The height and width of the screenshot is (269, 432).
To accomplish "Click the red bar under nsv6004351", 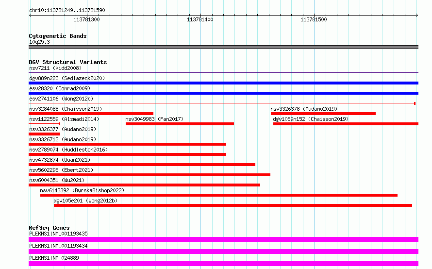I will point(144,185).
